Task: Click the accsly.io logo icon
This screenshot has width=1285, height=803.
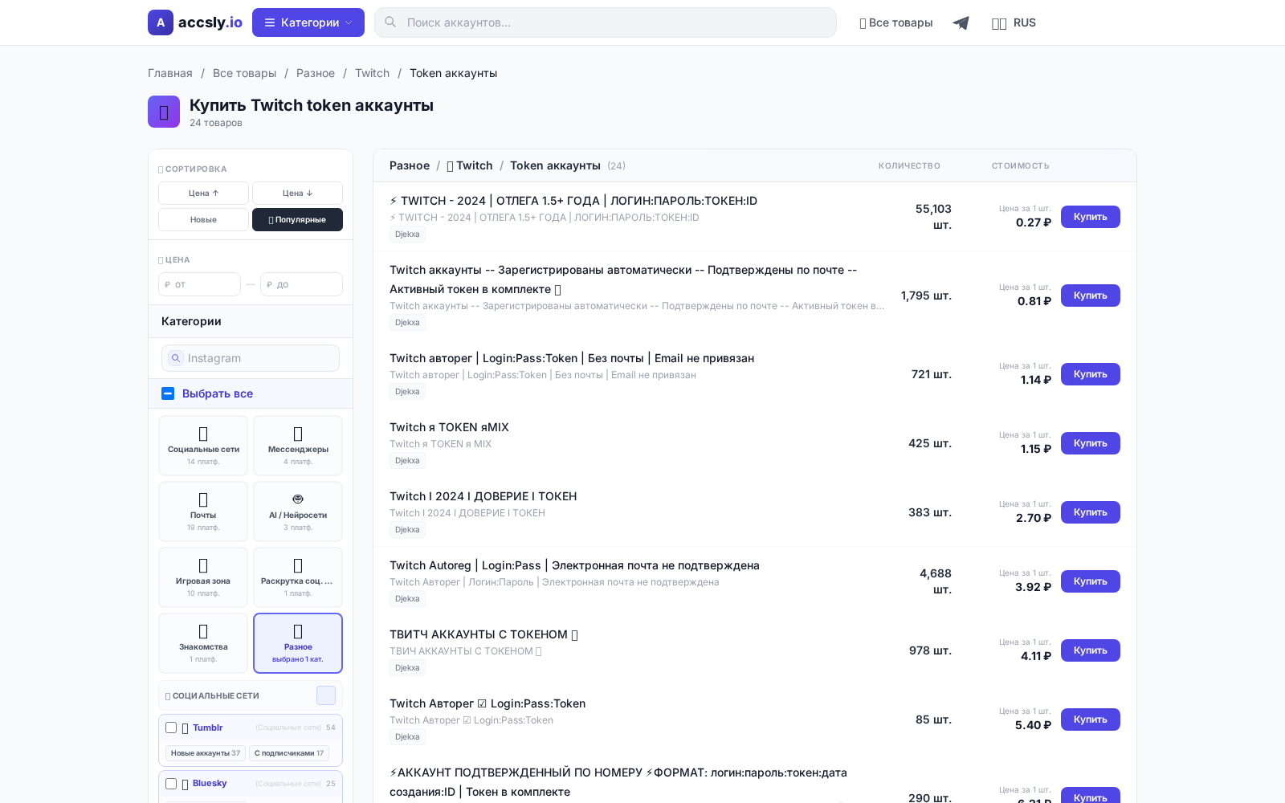Action: coord(161,22)
